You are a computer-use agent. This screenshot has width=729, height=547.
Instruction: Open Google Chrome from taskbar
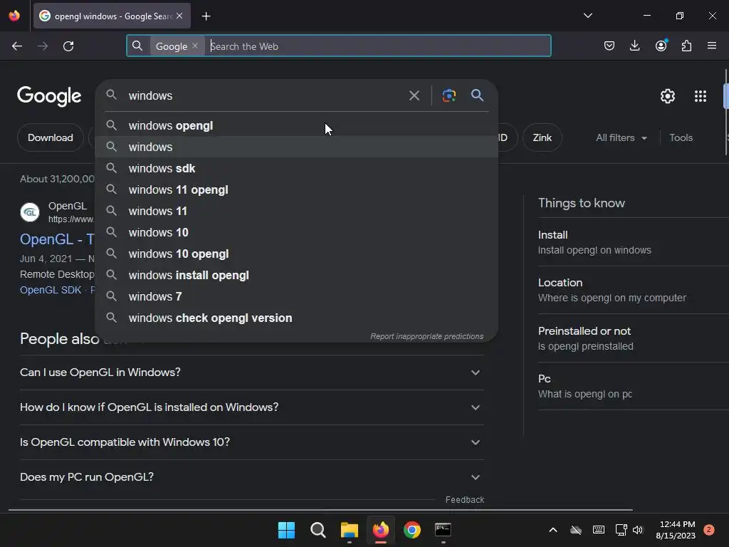click(412, 530)
